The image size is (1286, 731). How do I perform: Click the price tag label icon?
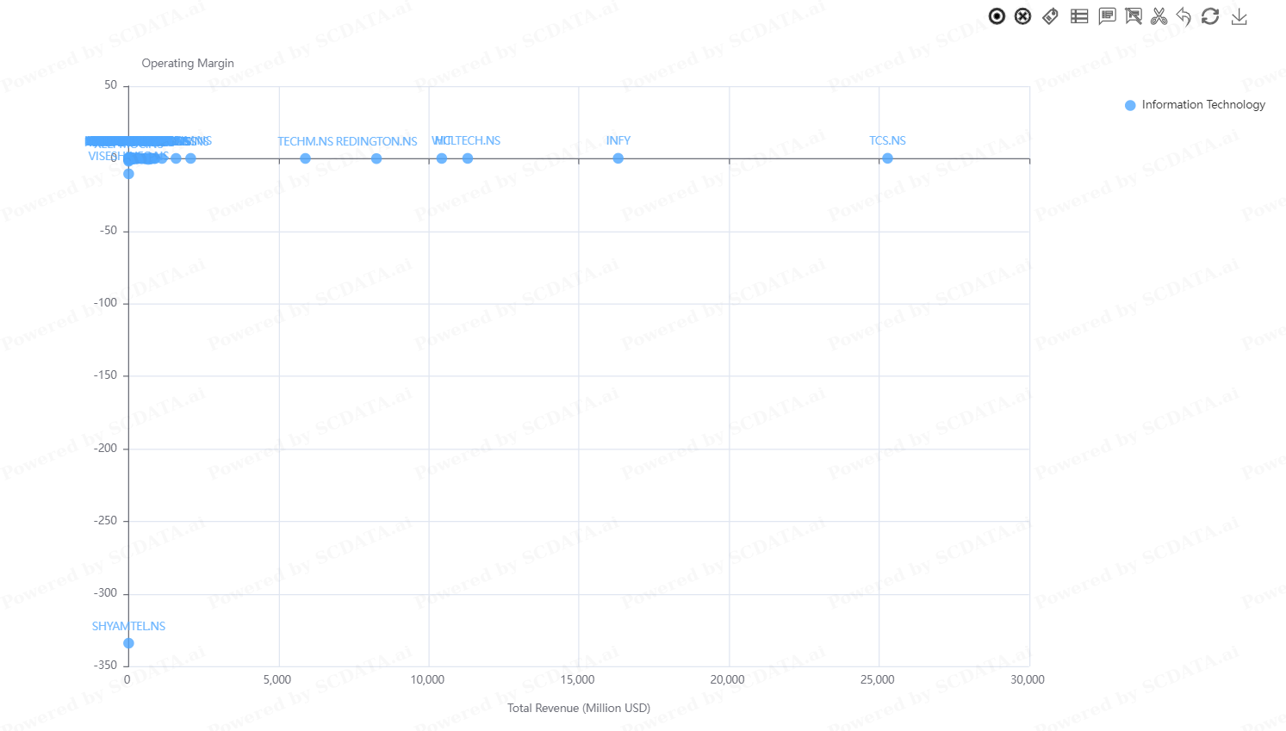(x=1050, y=16)
